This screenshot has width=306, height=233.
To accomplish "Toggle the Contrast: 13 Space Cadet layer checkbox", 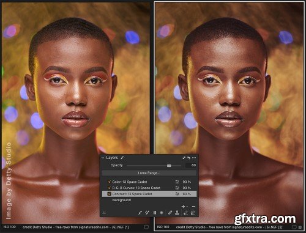I will point(110,194).
